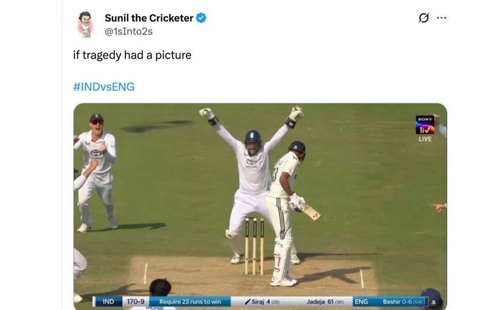496x310 pixels.
Task: Click the Sony LIV logo in the image
Action: [425, 125]
